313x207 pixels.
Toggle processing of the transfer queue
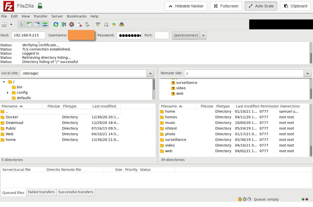pyautogui.click(x=64, y=24)
